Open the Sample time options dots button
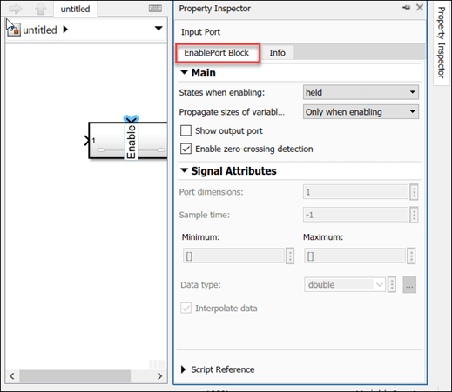This screenshot has width=452, height=392. tap(414, 215)
